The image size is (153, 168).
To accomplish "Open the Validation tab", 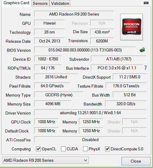I will (x=60, y=3).
